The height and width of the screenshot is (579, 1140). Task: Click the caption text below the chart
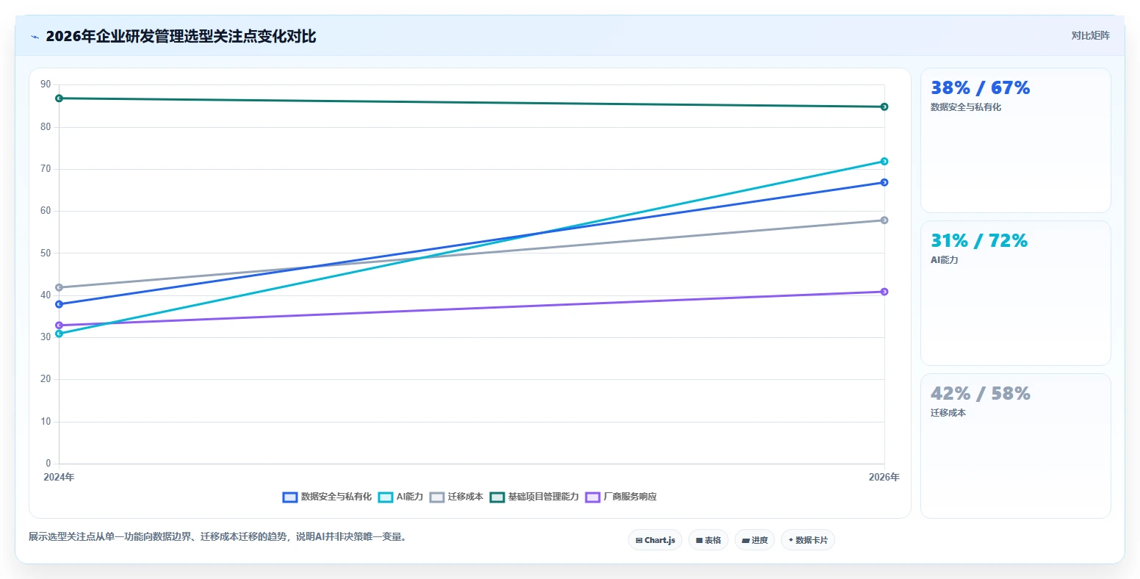(x=217, y=537)
